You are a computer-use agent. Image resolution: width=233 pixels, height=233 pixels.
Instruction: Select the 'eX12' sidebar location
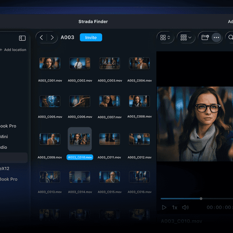coord(5,169)
